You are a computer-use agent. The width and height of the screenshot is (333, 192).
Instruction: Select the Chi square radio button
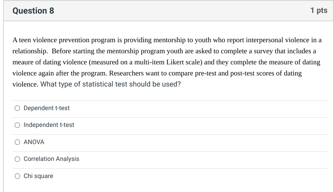pos(17,176)
